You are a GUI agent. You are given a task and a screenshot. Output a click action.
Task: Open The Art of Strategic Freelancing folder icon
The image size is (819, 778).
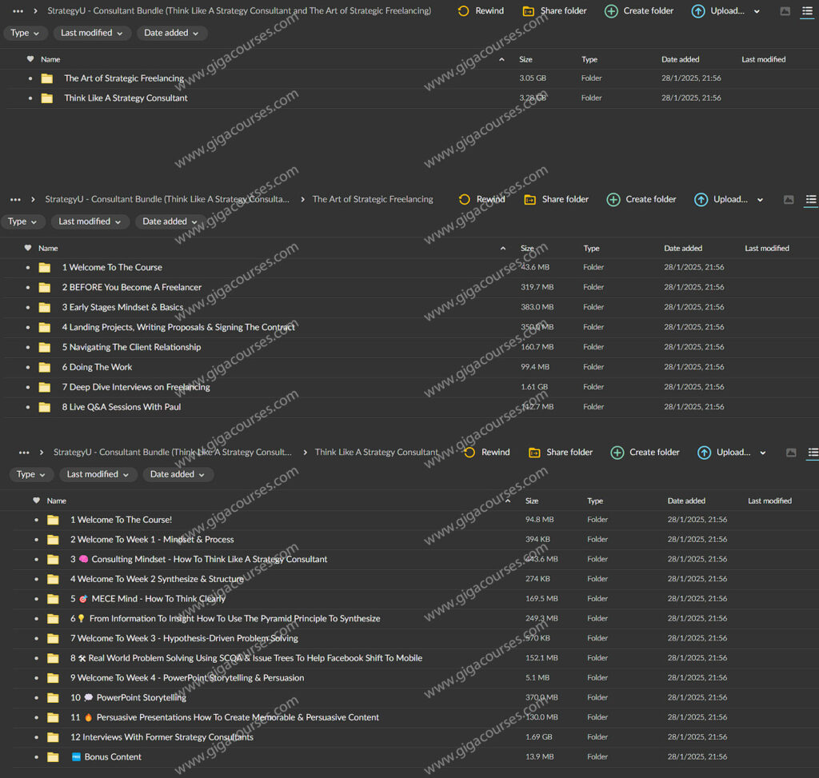pyautogui.click(x=47, y=78)
